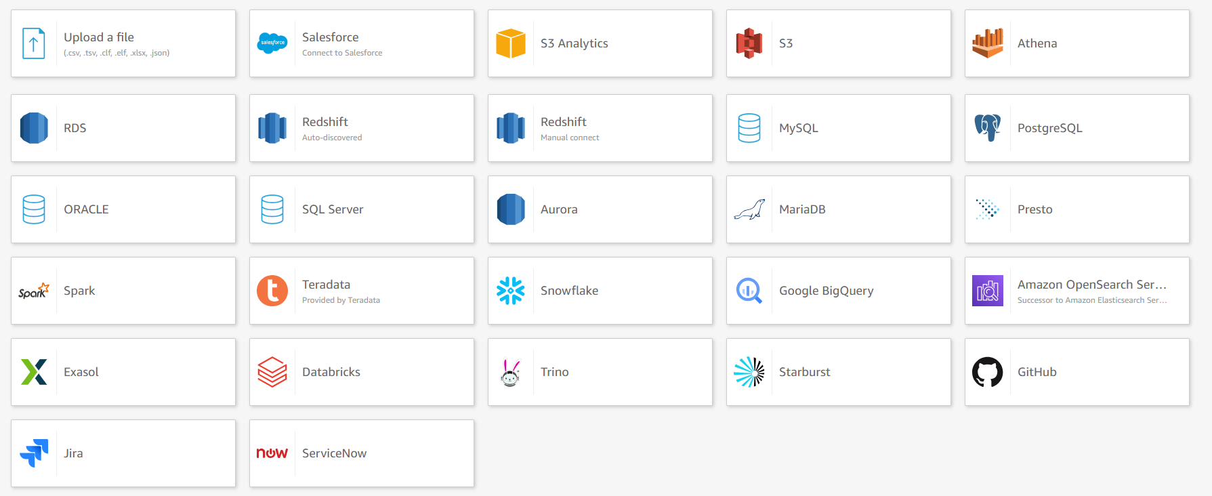Select the "MySQL" label
The image size is (1212, 496).
799,128
